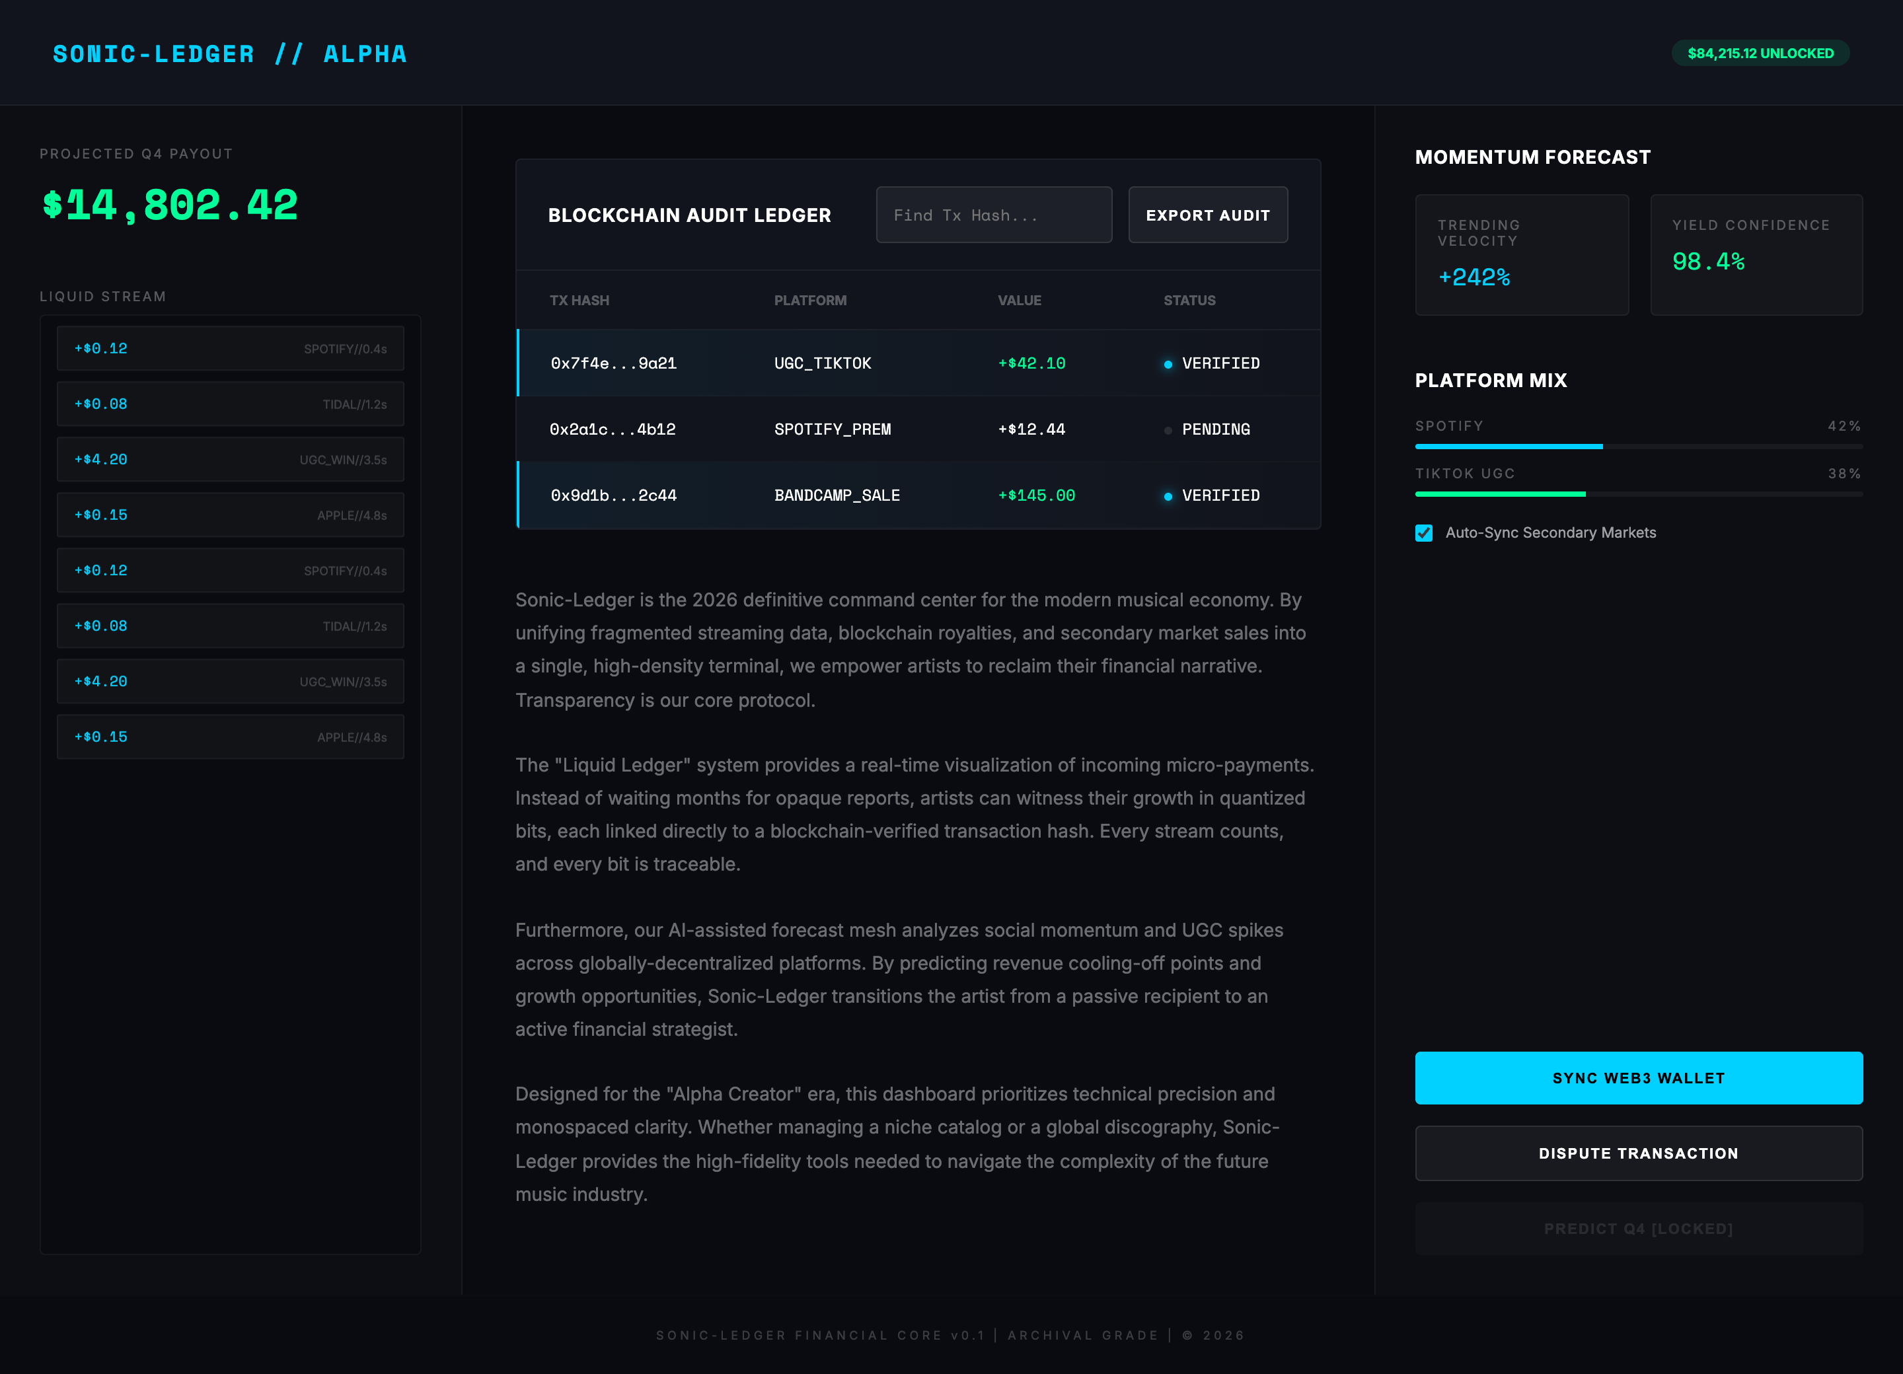Click the Sonic-Ledger // Alpha logo

pos(230,54)
